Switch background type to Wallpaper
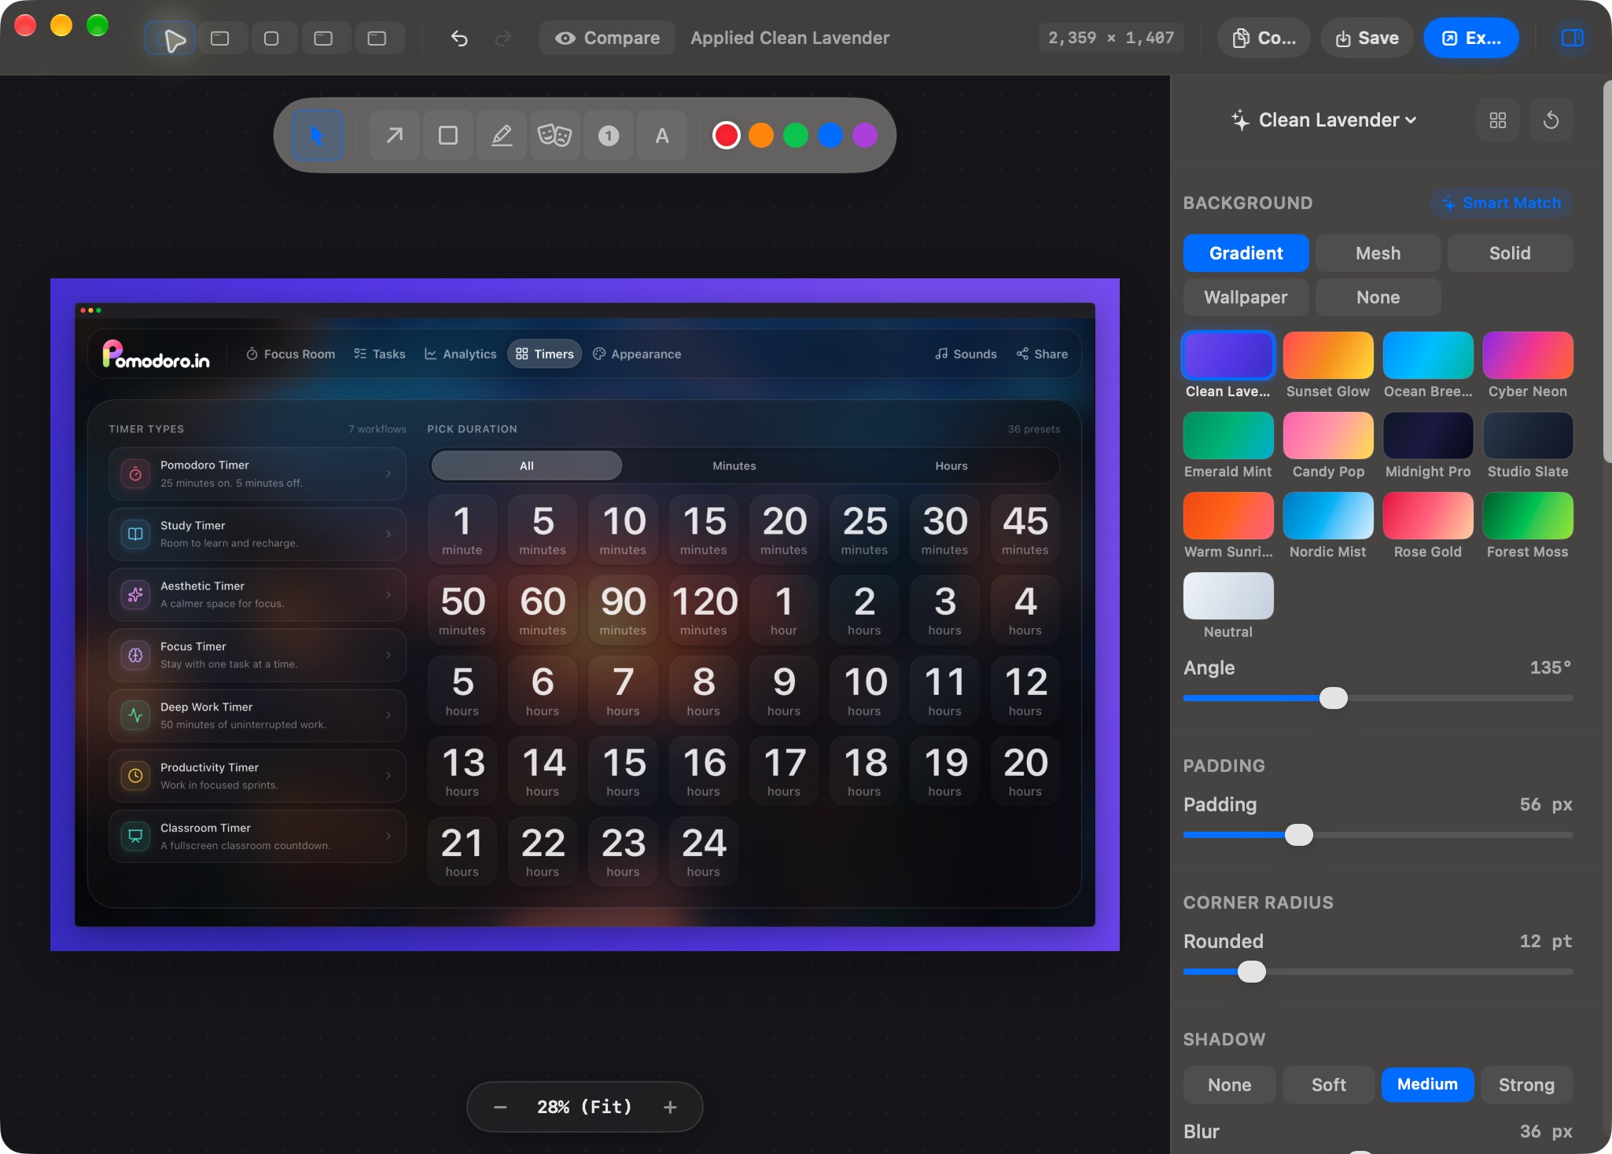 pyautogui.click(x=1246, y=297)
